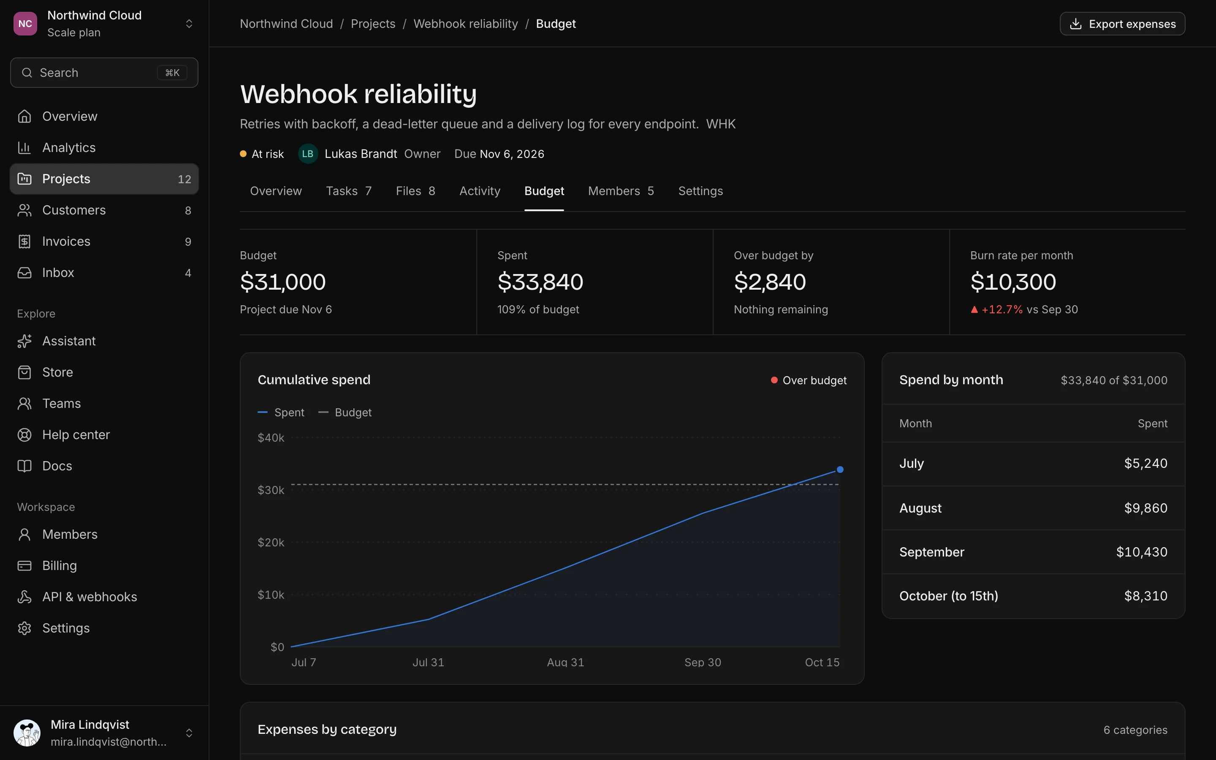Expand the Northwind Cloud workspace switcher
The width and height of the screenshot is (1216, 760).
(189, 24)
